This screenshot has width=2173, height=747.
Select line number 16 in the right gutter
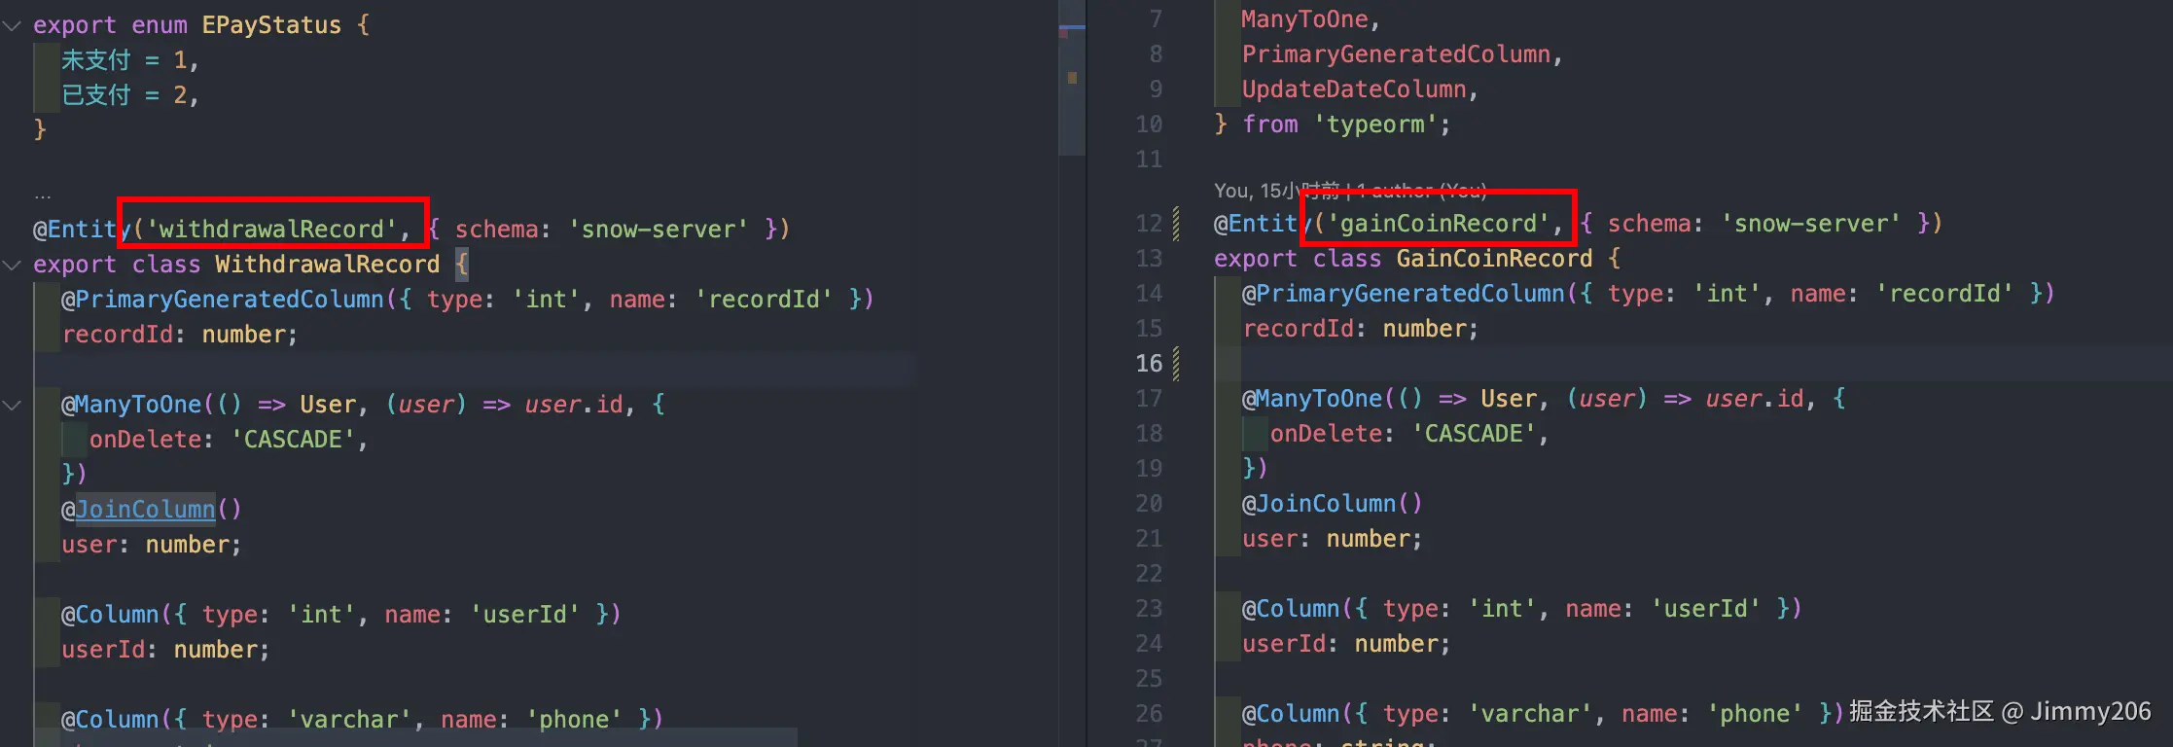click(1149, 364)
